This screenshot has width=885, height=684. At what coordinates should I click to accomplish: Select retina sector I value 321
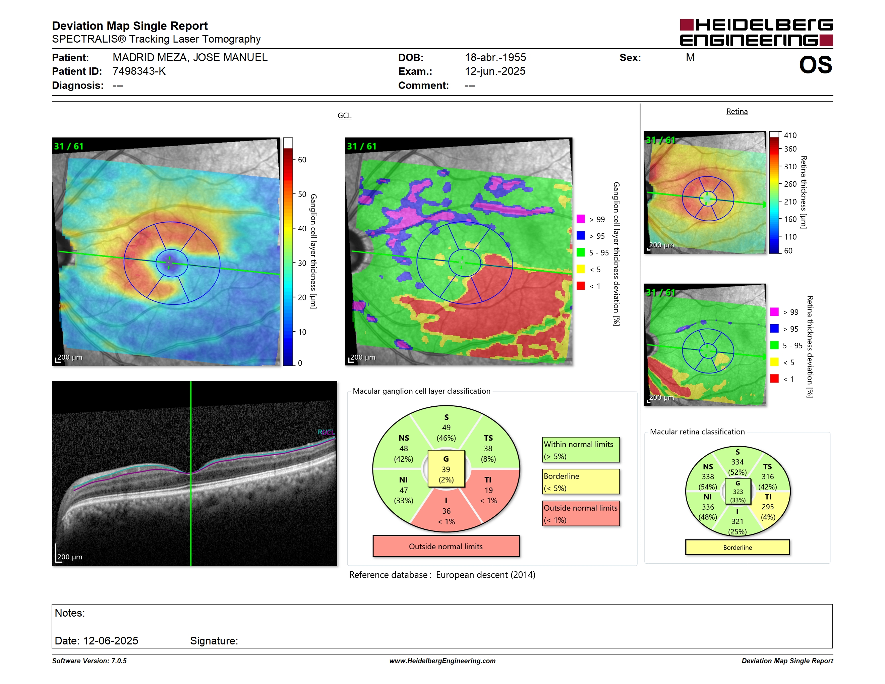pos(737,521)
